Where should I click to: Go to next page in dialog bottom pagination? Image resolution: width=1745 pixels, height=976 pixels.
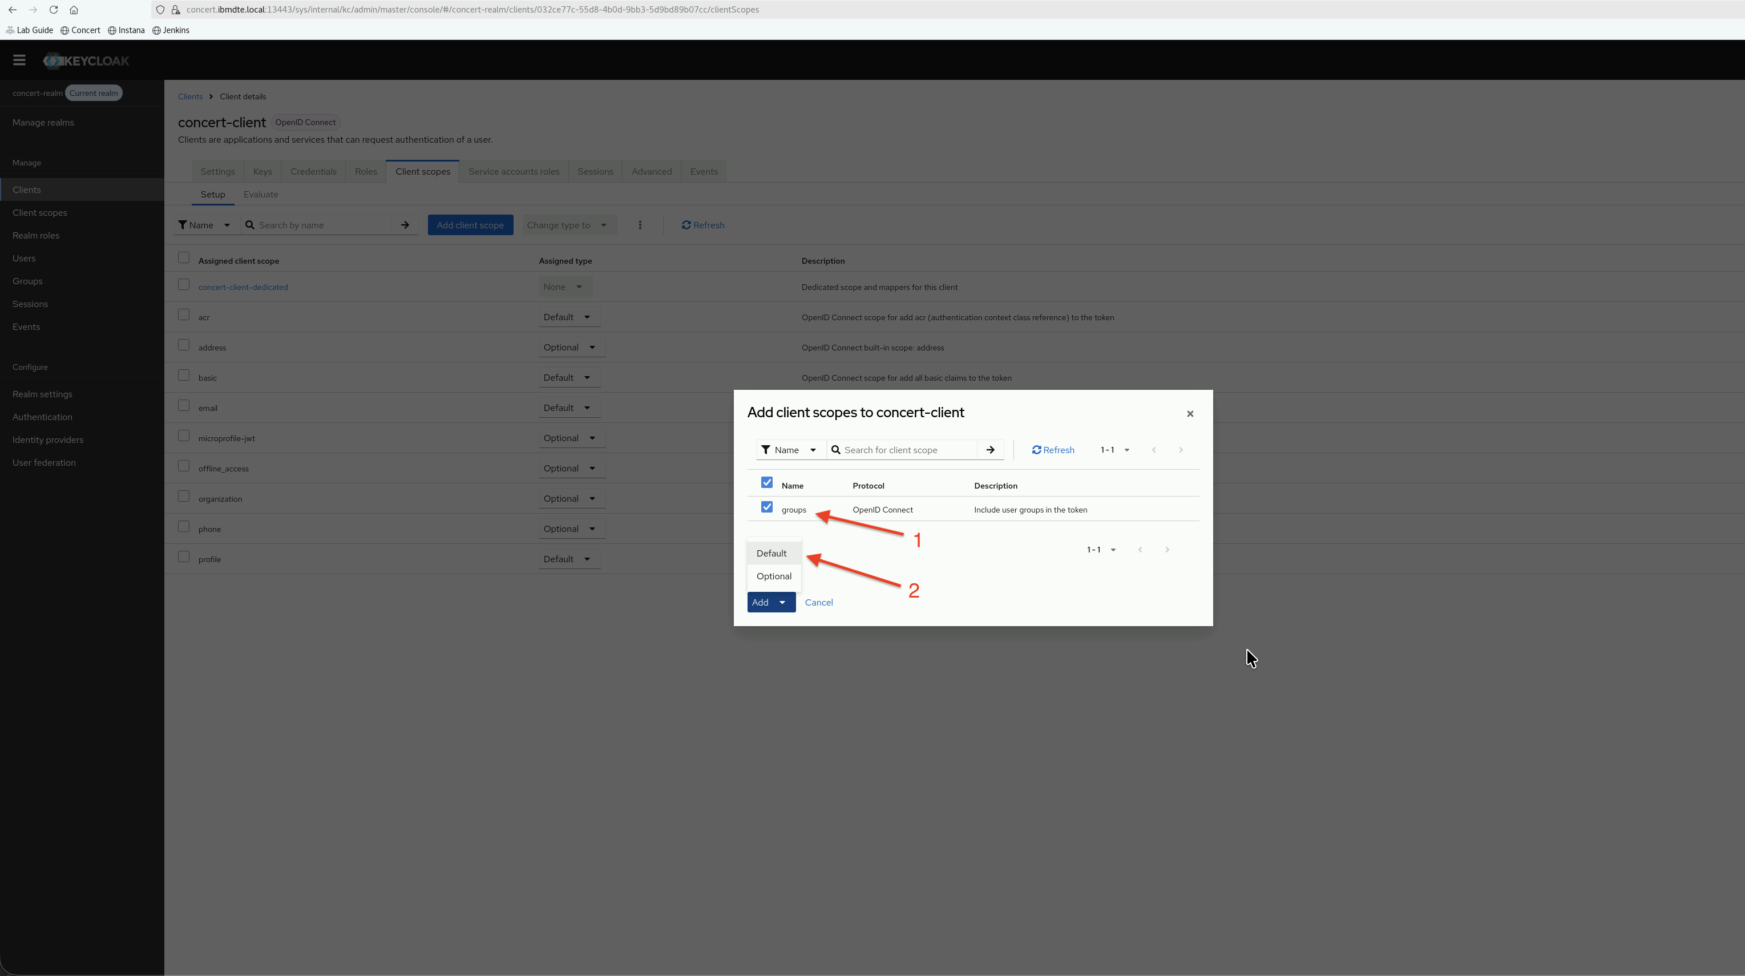1166,549
